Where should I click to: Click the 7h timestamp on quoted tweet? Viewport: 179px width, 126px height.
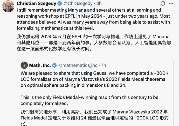tap(103, 65)
